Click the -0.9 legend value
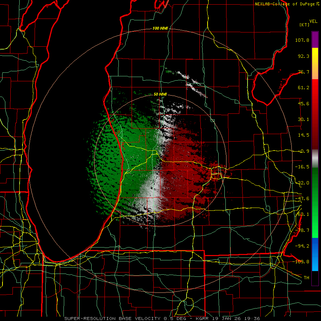The width and height of the screenshot is (321, 321). tap(304, 151)
